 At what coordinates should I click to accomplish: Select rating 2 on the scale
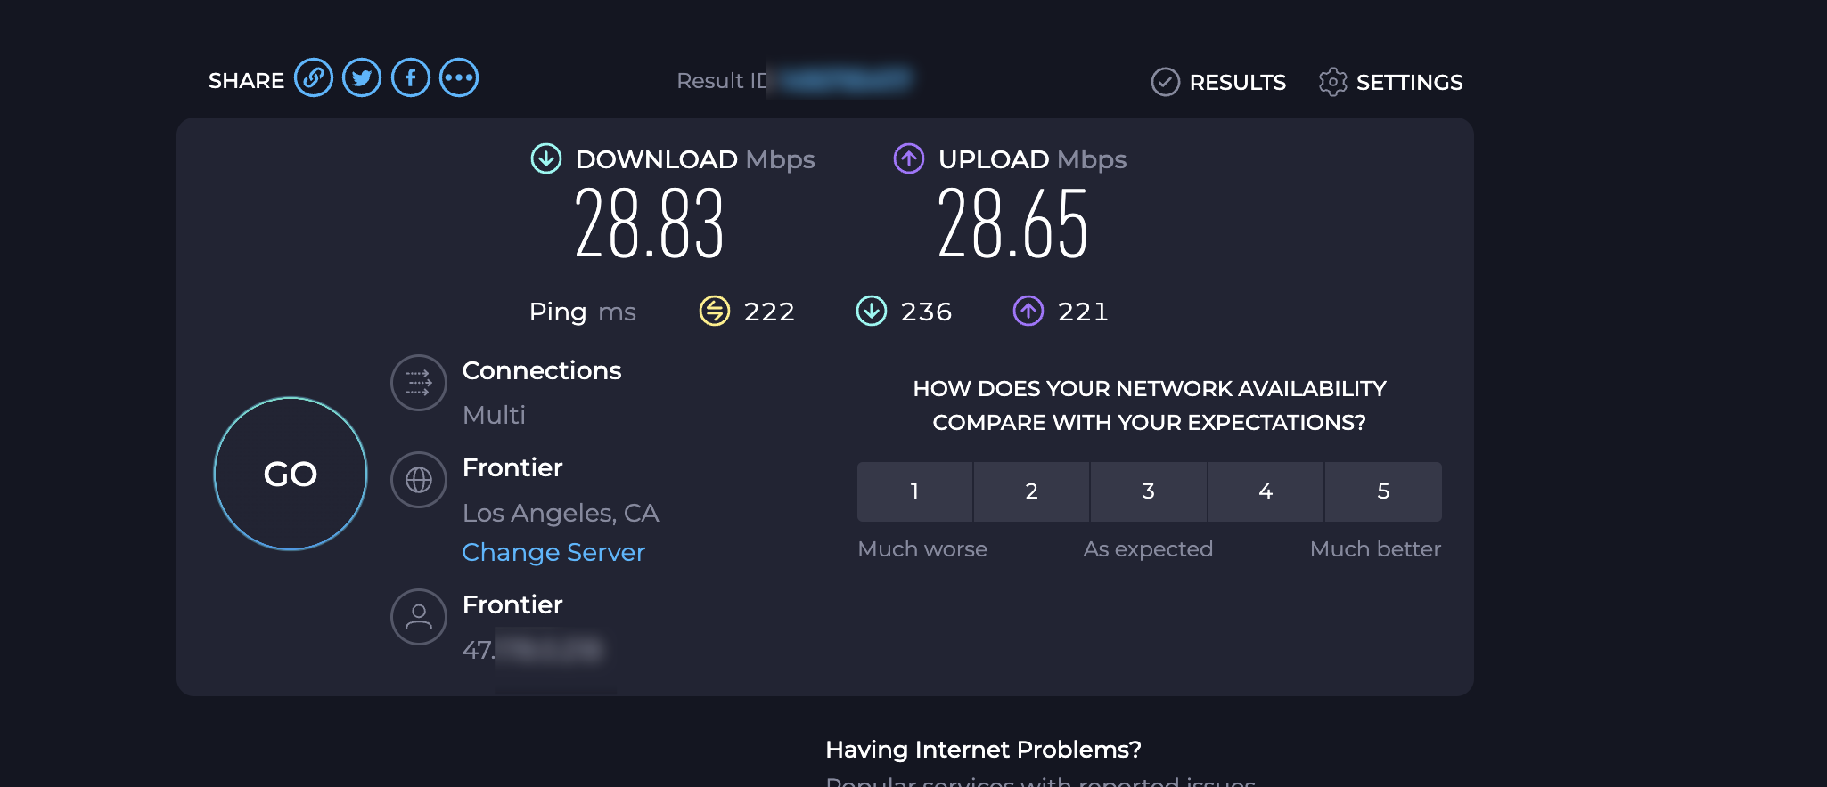1031,491
